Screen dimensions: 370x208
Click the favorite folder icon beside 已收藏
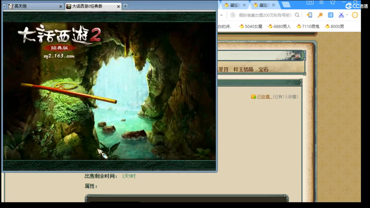point(254,97)
